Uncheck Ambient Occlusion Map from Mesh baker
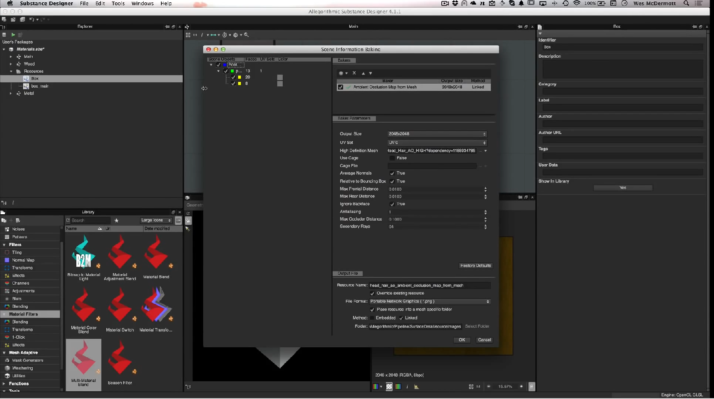714x399 pixels. [340, 87]
